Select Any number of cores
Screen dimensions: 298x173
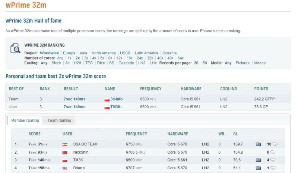(x=60, y=58)
